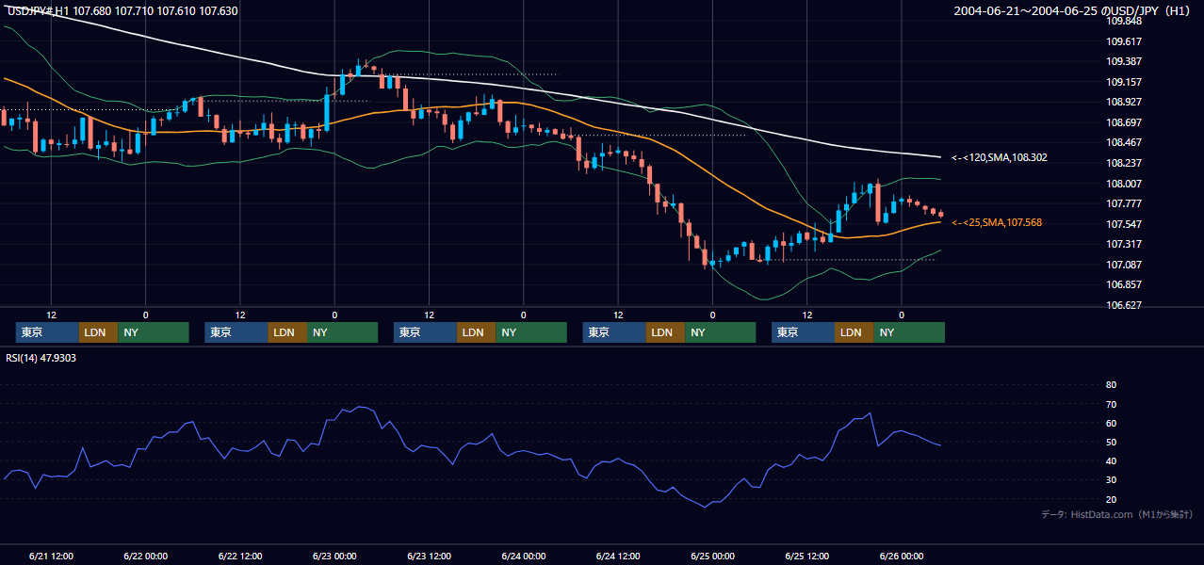Select the LDN session block for June 22
This screenshot has height=565, width=1204.
tap(287, 332)
